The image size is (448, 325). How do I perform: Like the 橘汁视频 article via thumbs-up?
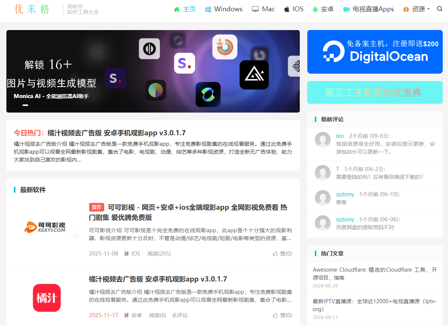point(275,315)
